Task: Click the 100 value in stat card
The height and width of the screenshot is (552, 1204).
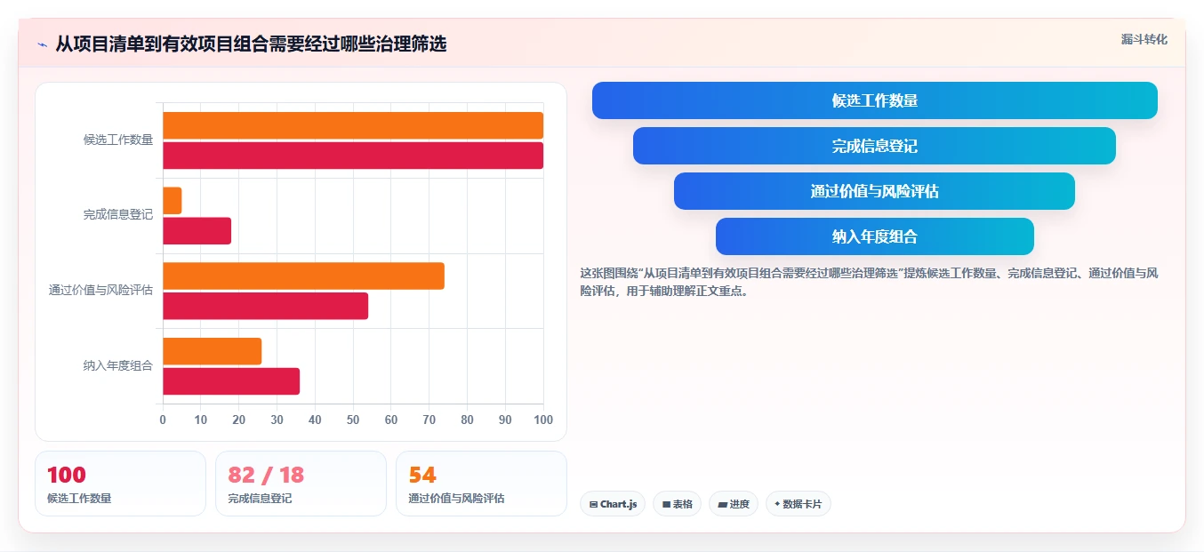Action: tap(67, 475)
